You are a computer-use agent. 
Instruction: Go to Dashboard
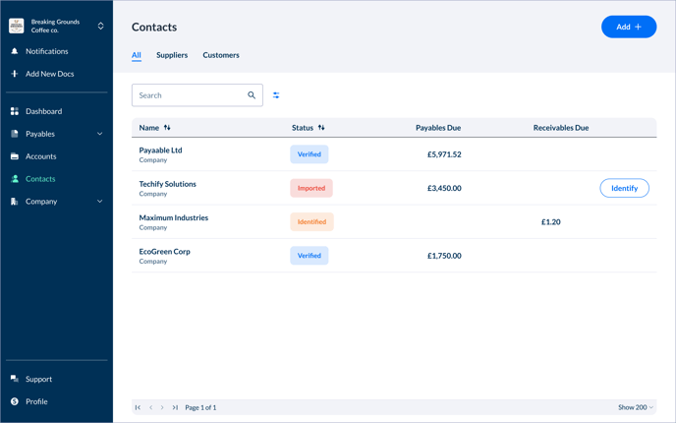[x=43, y=111]
